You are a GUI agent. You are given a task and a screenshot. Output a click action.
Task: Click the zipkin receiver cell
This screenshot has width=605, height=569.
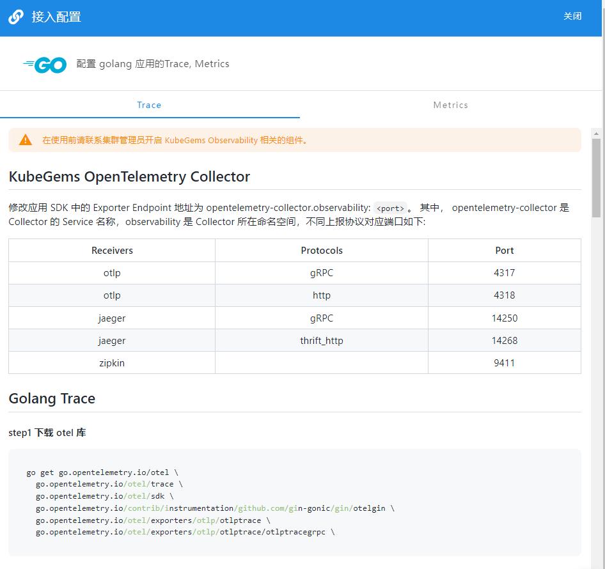point(112,363)
